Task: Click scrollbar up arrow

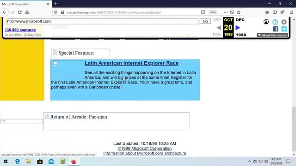Action: coord(294,19)
